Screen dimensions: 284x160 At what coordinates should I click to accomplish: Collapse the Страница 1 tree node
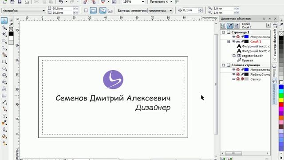pos(224,32)
